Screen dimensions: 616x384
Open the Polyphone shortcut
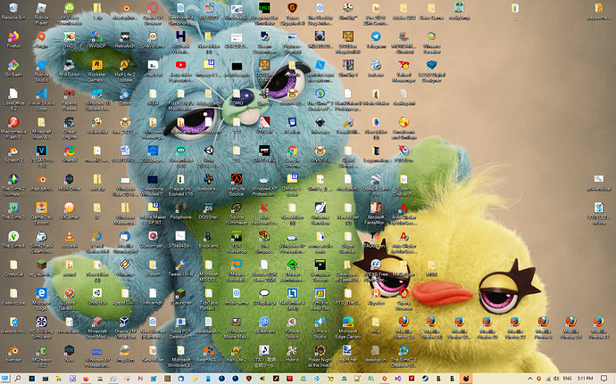[180, 211]
